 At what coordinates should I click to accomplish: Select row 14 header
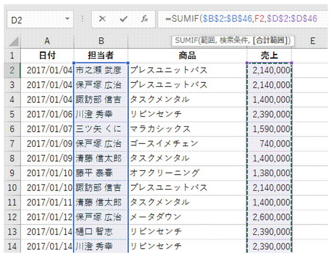12,246
